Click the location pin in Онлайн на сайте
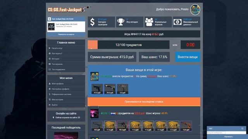 [53, 117]
